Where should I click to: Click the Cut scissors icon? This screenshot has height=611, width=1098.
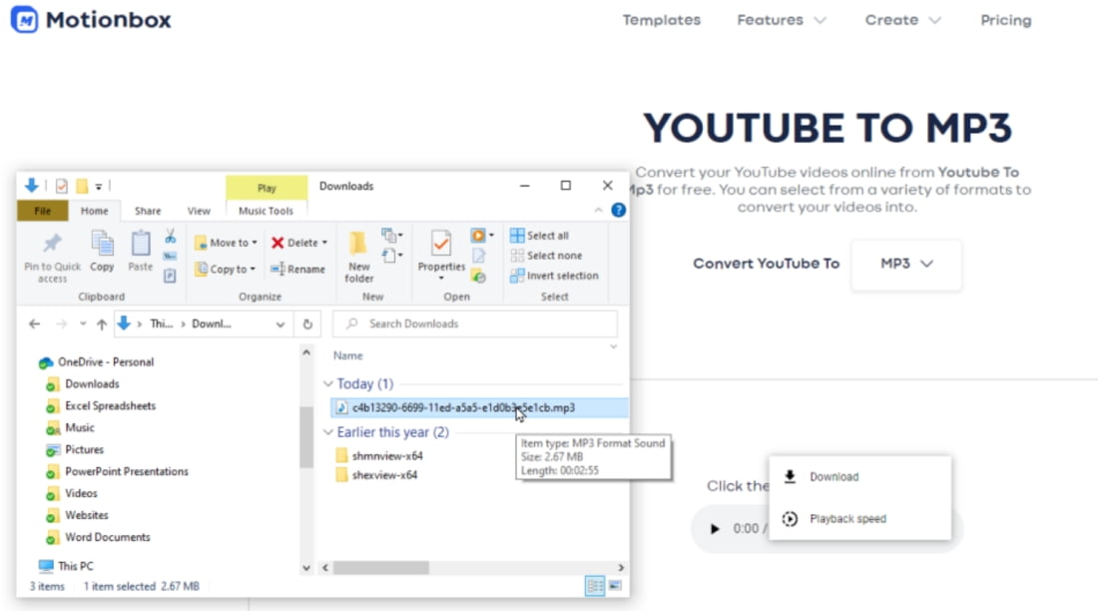[170, 237]
